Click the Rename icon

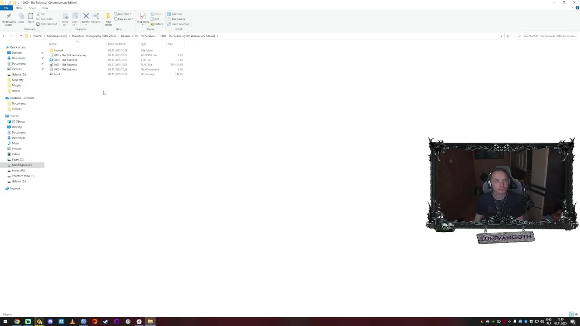96,16
